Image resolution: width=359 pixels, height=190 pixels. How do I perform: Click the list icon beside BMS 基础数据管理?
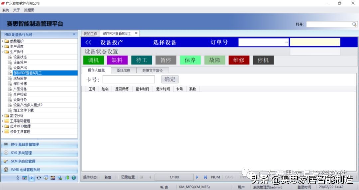[x=6, y=144]
